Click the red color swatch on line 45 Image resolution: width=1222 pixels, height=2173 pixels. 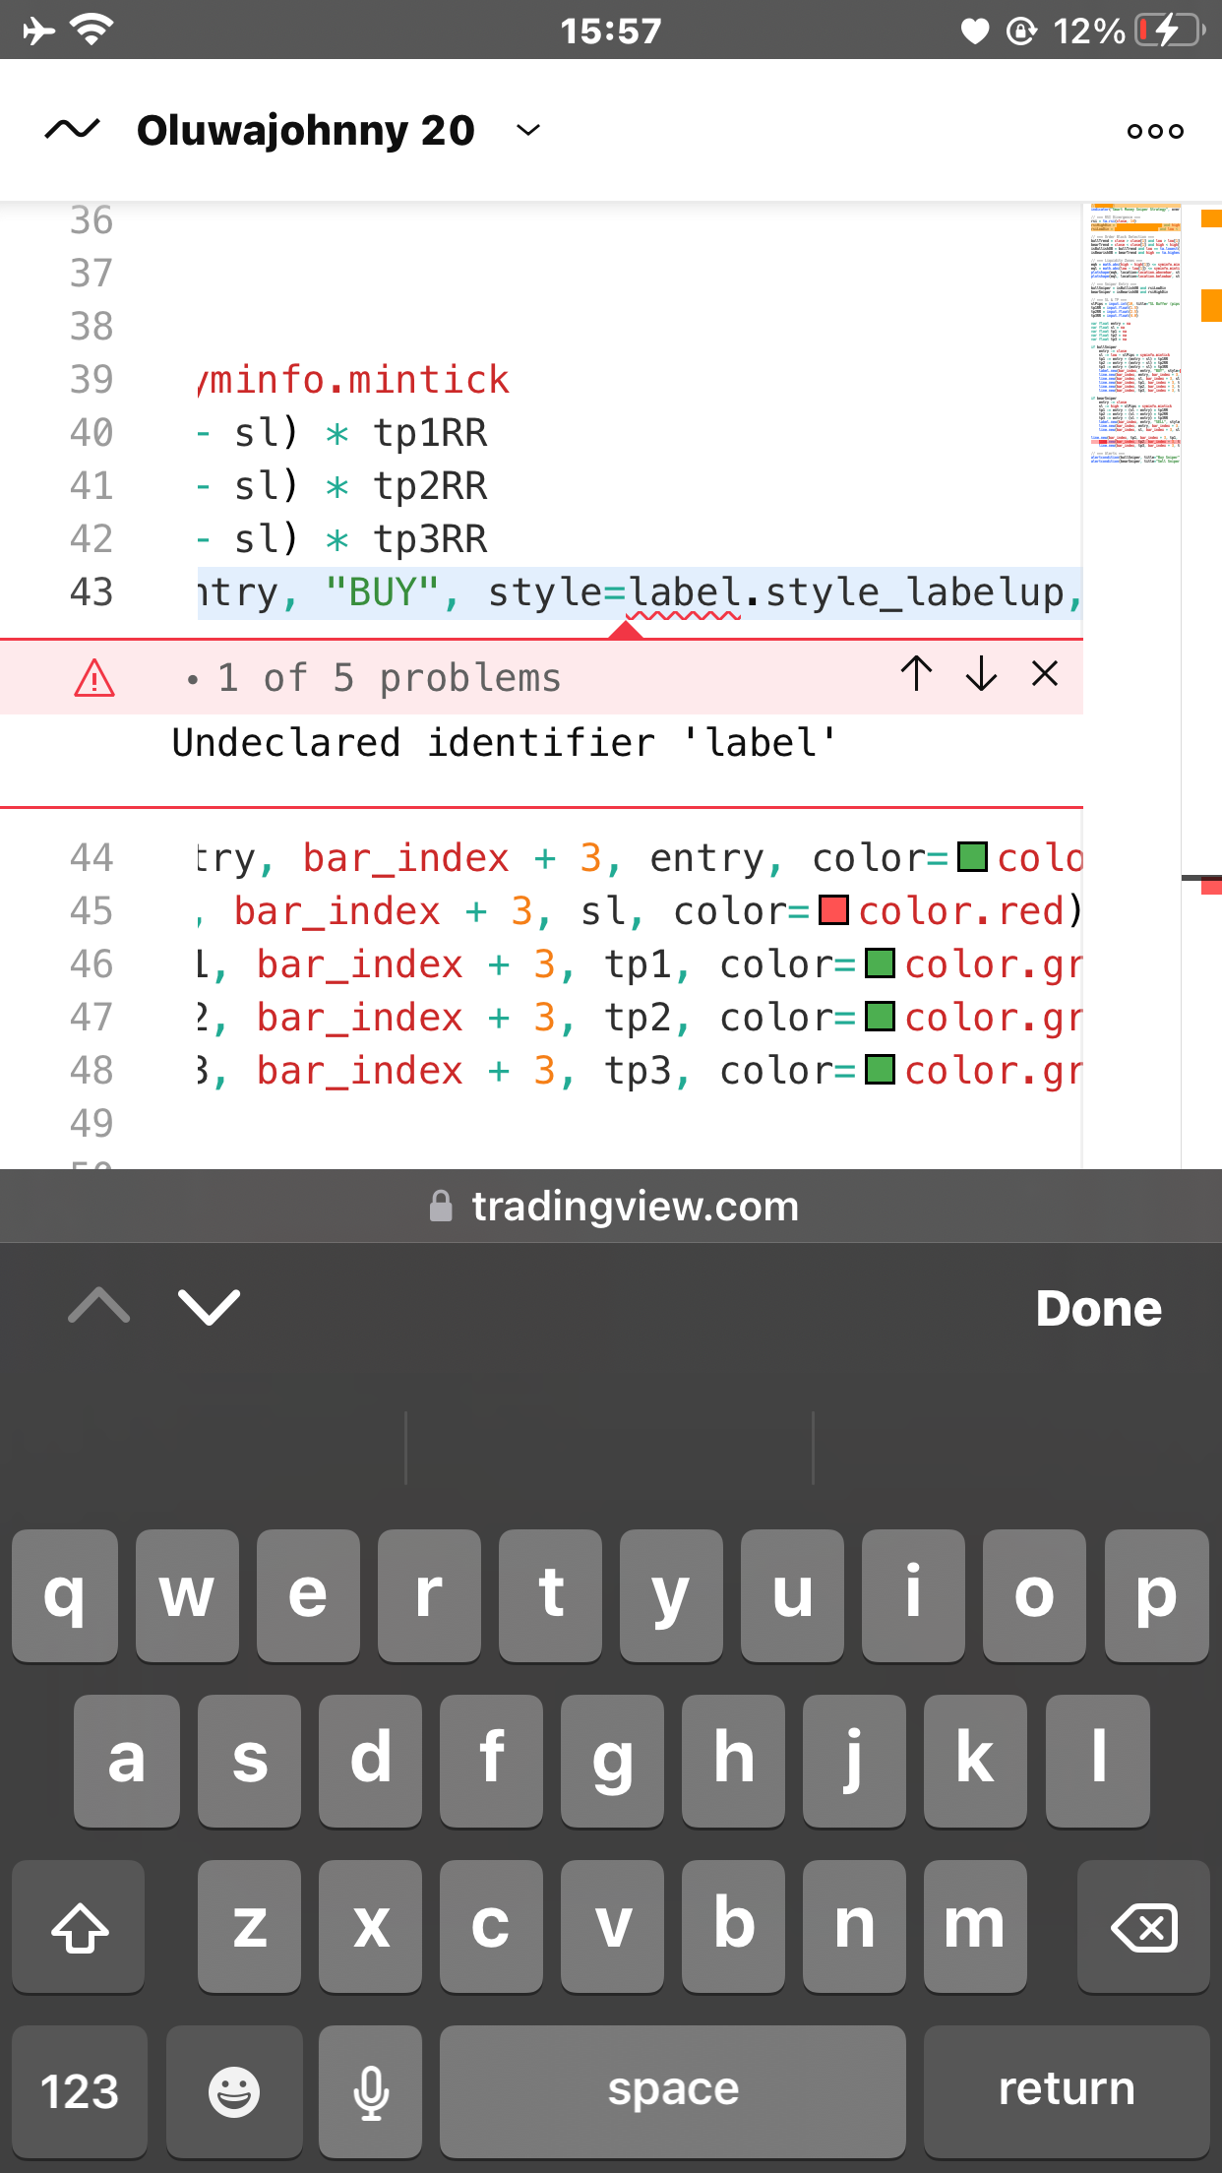pyautogui.click(x=833, y=910)
